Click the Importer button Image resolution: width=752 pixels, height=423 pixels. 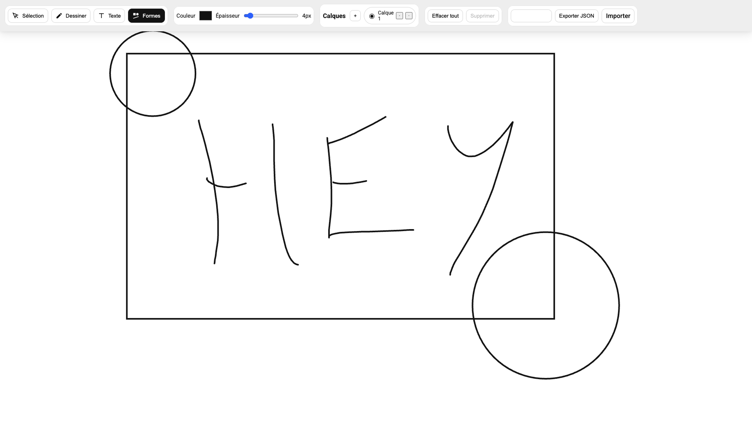(618, 16)
